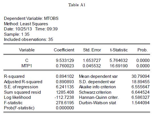162x115 pixels.
Task: Click the Table A1 title
Action: (x=77, y=5)
